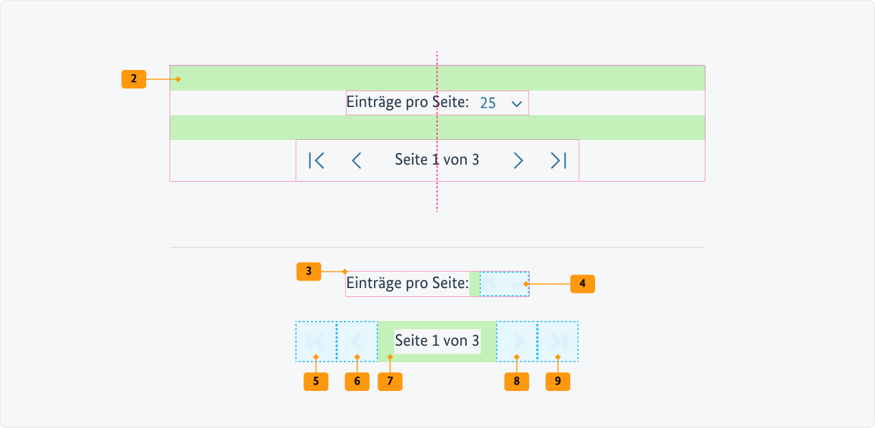
Task: Select the next arrow in lower annotated pagination
Action: tap(517, 340)
